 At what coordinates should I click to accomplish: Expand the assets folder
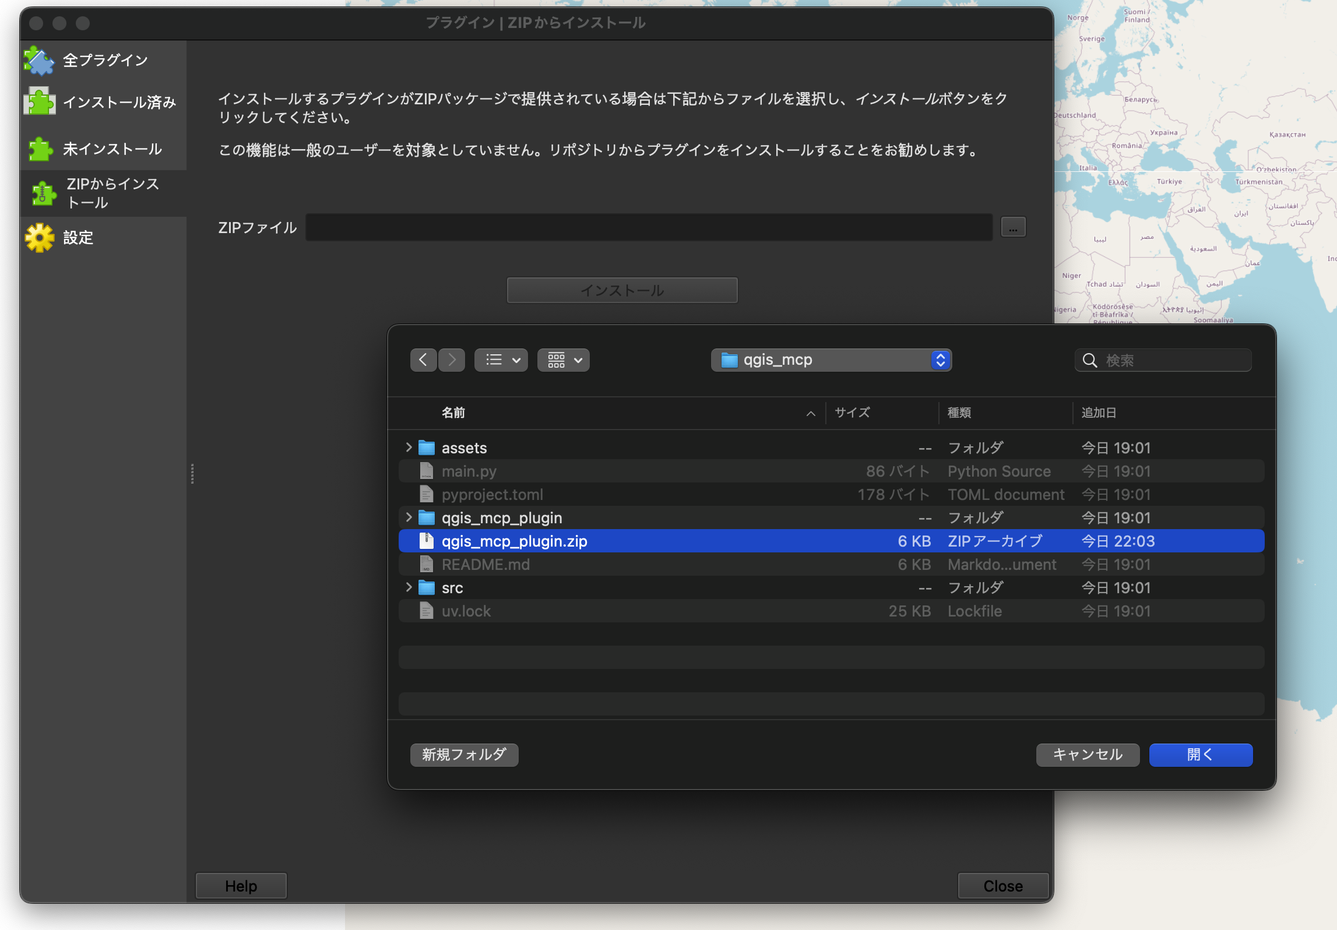point(409,448)
